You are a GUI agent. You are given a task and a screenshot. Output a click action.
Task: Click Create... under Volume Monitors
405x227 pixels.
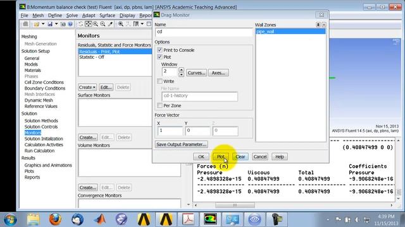click(x=88, y=187)
